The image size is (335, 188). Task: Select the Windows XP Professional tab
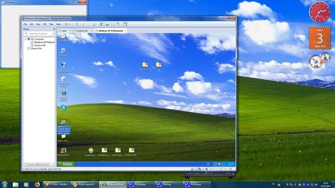pos(110,31)
